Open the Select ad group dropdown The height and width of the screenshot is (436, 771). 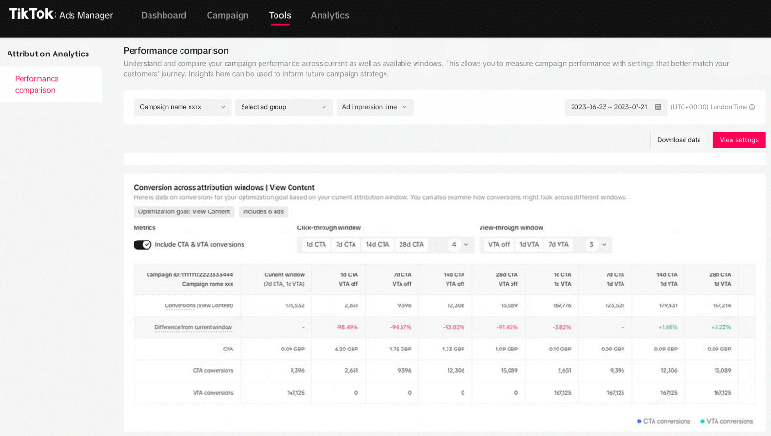pos(283,107)
